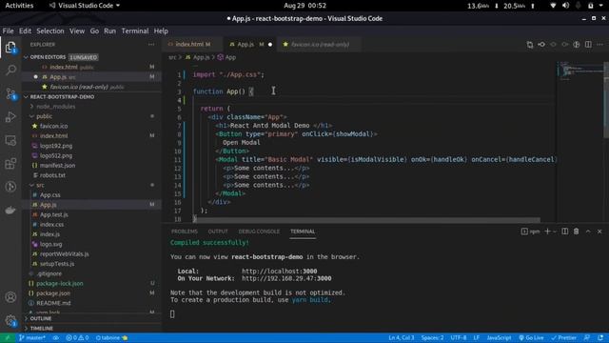Change the JavaScript language mode in status bar
The width and height of the screenshot is (609, 343).
click(499, 337)
